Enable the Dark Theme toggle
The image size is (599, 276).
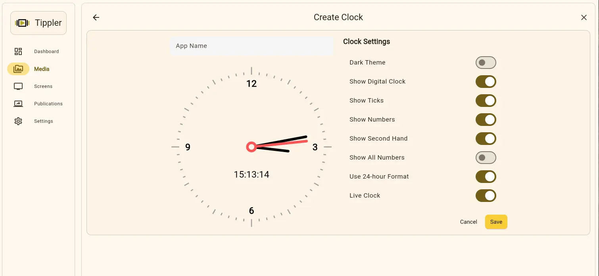point(486,63)
